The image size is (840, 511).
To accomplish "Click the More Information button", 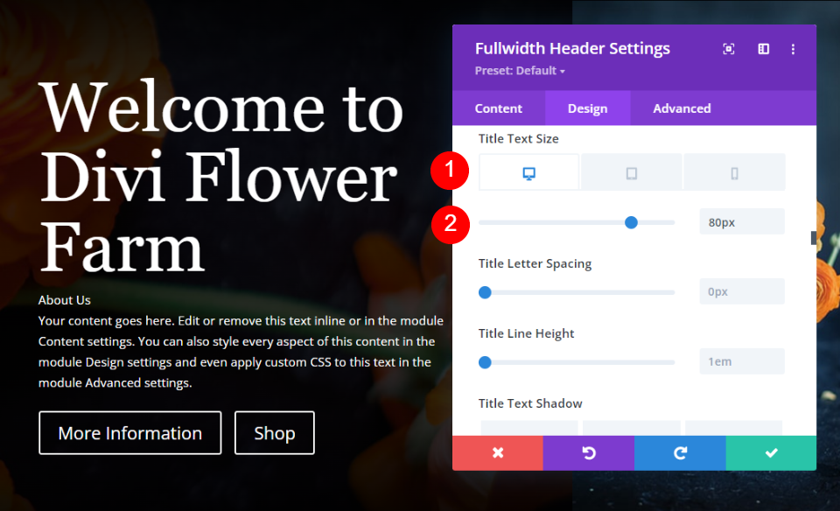I will (x=130, y=433).
